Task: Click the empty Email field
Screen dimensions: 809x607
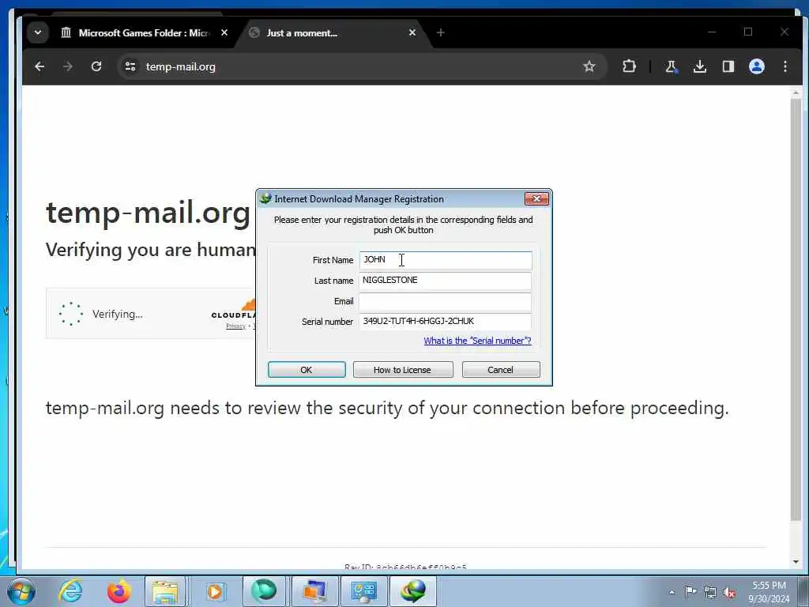Action: tap(446, 301)
